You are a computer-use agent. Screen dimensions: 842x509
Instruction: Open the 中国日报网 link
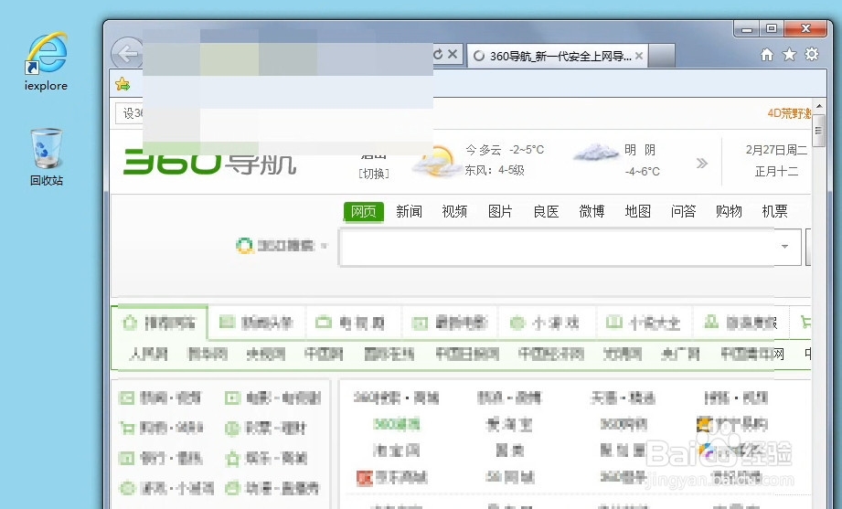point(467,354)
